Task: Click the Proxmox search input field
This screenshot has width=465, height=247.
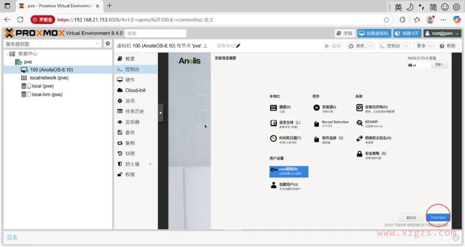Action: click(x=156, y=33)
